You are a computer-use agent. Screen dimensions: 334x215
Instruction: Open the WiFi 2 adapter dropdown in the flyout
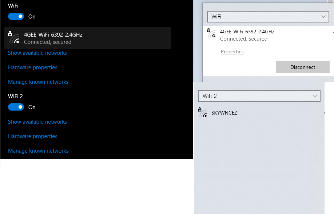click(x=259, y=96)
